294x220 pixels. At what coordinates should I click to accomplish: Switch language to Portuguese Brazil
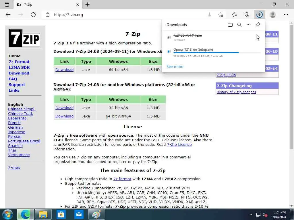pyautogui.click(x=24, y=141)
